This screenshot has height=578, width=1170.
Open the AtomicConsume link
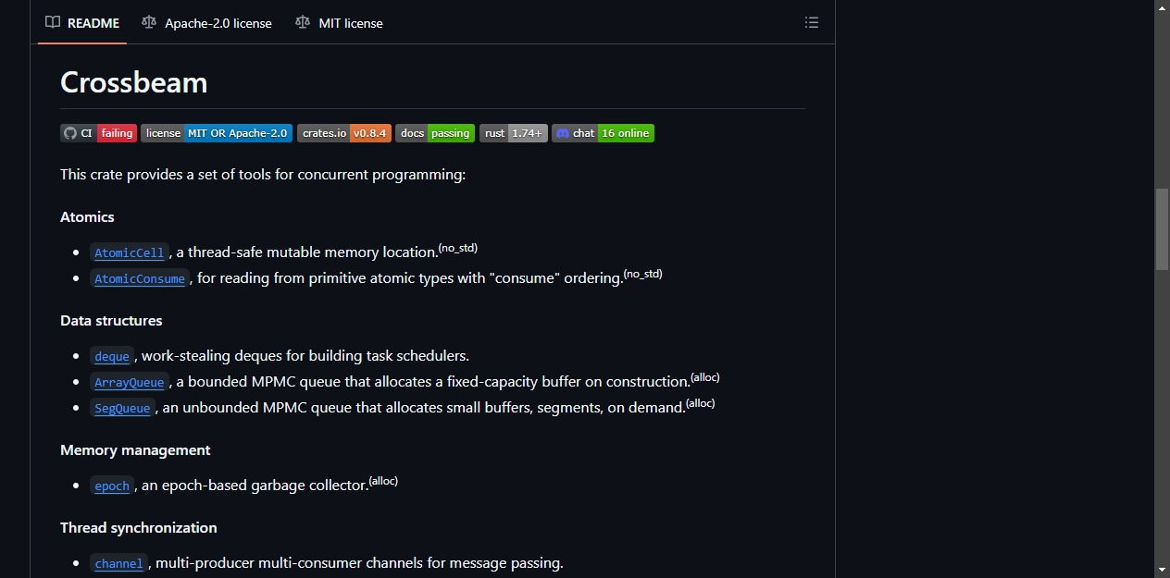pos(140,278)
